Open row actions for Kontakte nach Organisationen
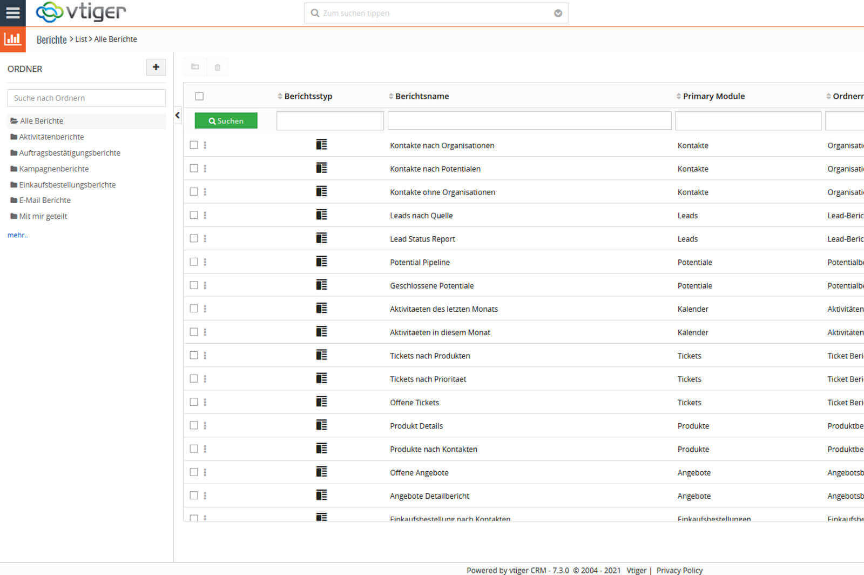Image resolution: width=864 pixels, height=575 pixels. click(205, 145)
